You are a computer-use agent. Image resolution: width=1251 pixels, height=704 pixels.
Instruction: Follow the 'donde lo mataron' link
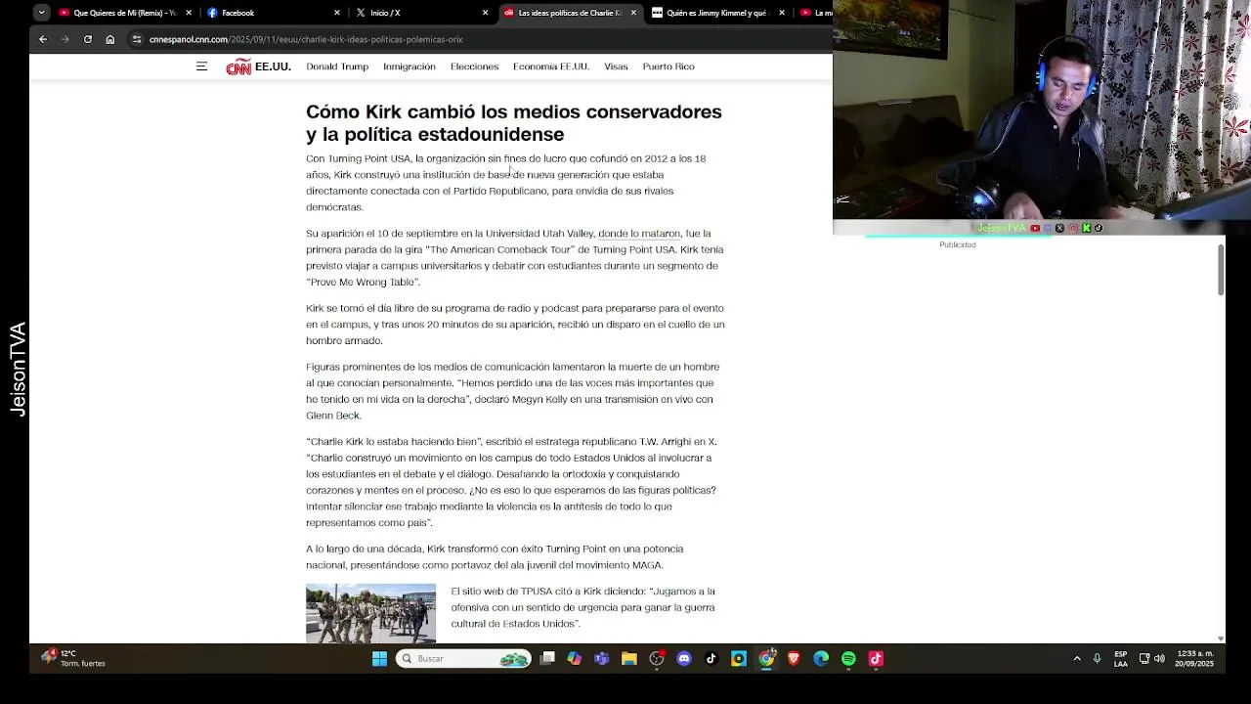(x=639, y=234)
